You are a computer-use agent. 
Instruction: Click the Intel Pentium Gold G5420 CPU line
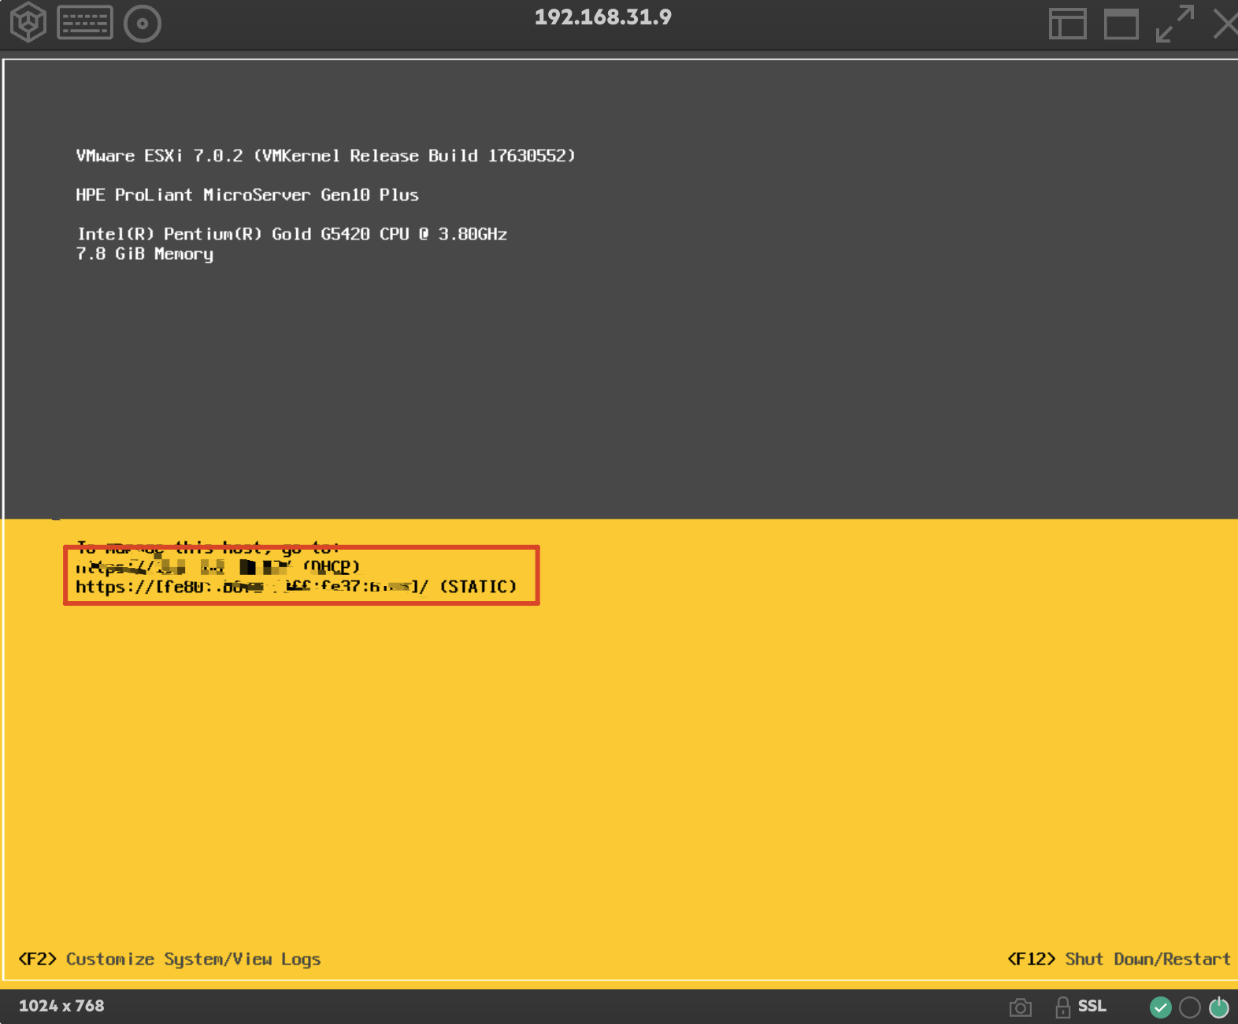click(291, 234)
